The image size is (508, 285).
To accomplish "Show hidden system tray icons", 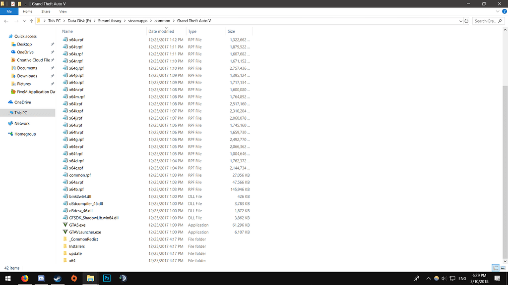I will [428, 278].
